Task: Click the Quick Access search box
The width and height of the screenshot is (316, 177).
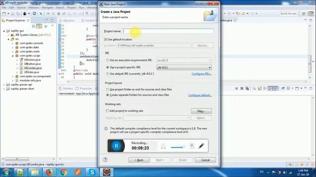Action: tap(288, 13)
